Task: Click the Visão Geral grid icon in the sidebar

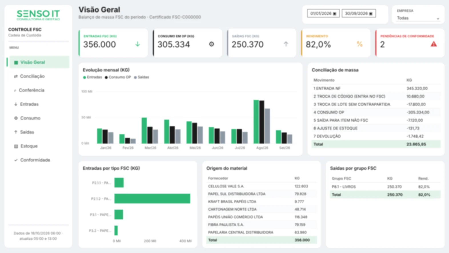Action: pos(16,62)
